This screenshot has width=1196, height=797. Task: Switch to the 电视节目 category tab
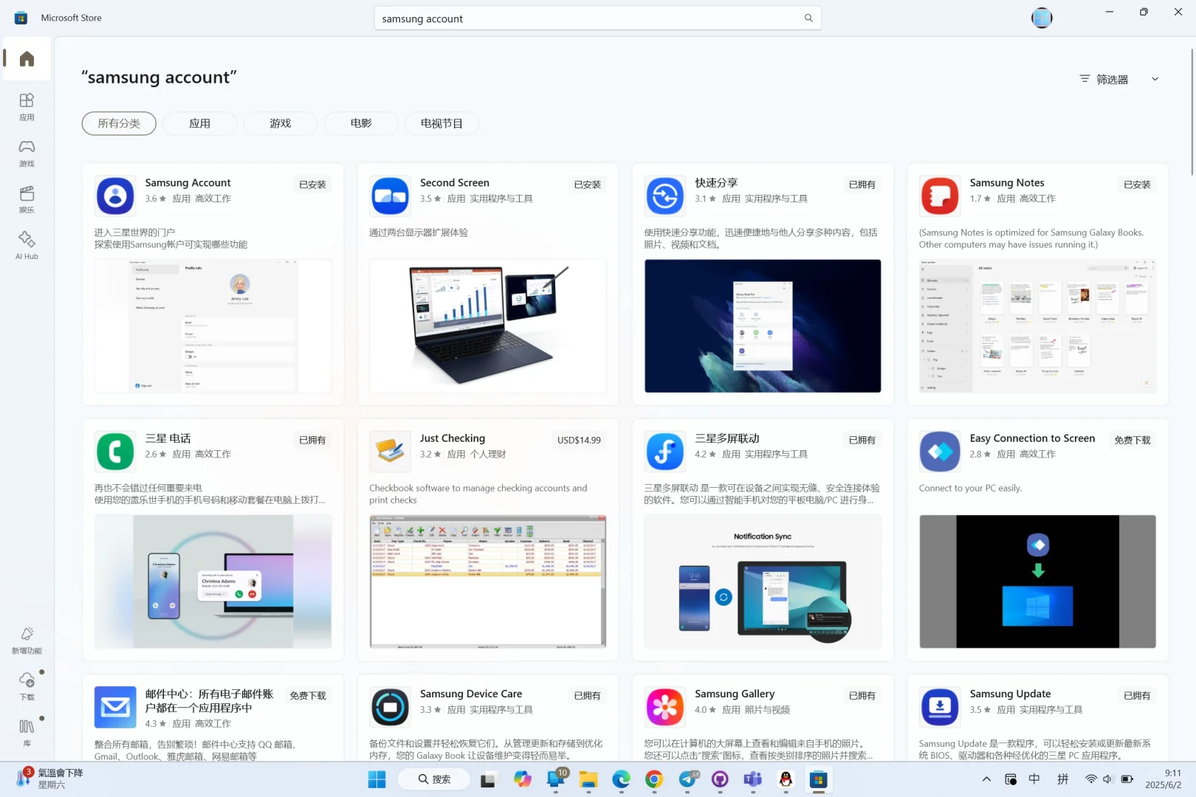point(441,123)
